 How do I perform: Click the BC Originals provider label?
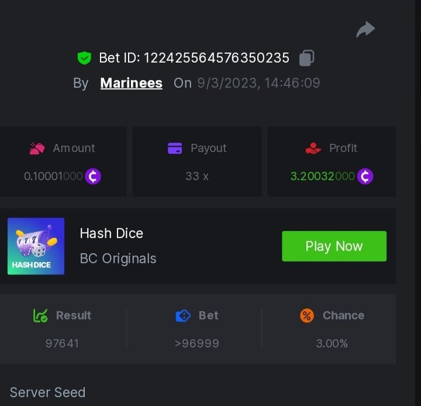(118, 259)
